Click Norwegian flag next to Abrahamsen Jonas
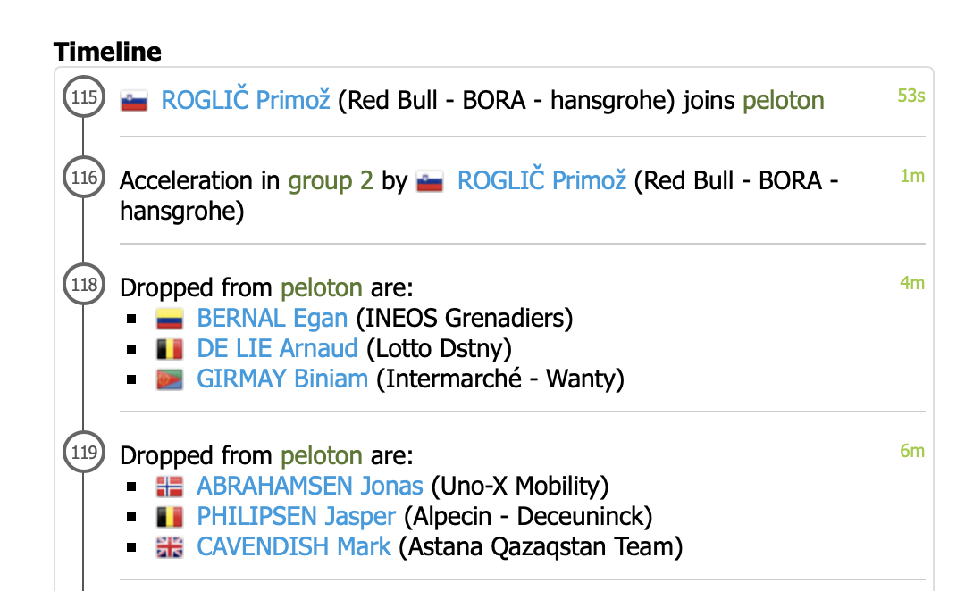The width and height of the screenshot is (965, 591). [170, 487]
